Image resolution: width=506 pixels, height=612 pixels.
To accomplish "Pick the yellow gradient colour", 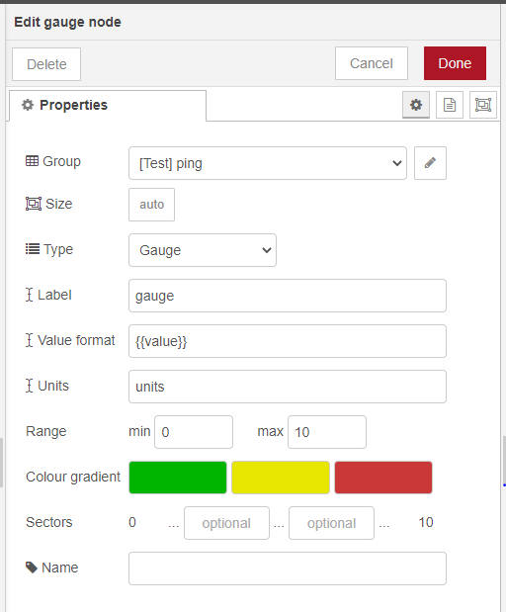I will pyautogui.click(x=281, y=478).
